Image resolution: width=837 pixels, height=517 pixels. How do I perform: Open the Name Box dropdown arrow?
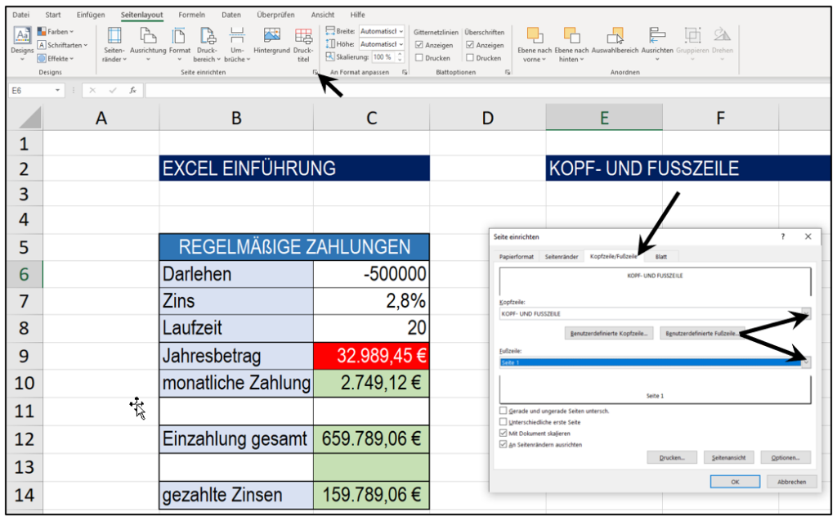[58, 91]
